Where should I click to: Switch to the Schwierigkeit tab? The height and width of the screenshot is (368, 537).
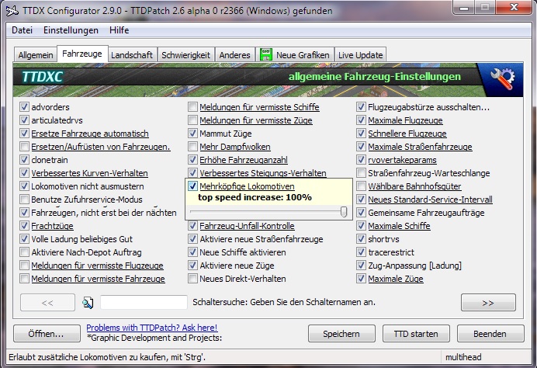[x=185, y=55]
